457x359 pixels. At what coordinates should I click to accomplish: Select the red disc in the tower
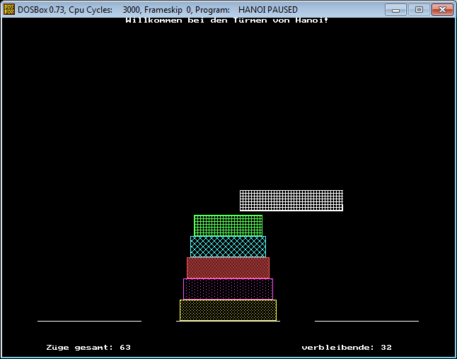click(x=228, y=268)
